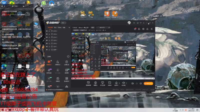Click the live preview canvas
This screenshot has height=112, width=200.
click(x=113, y=56)
